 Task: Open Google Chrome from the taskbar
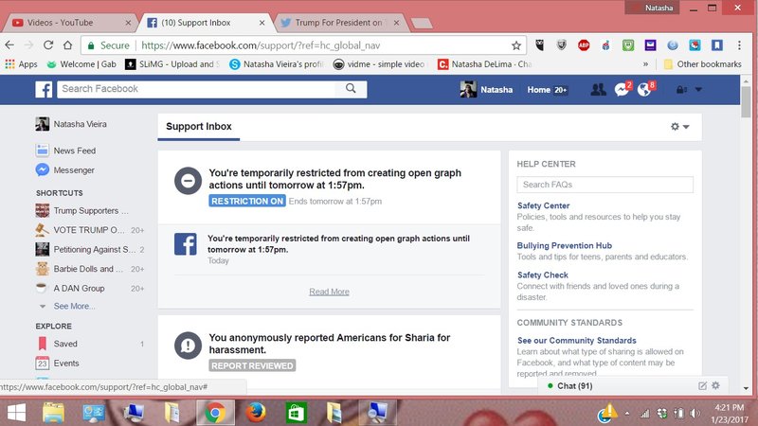(215, 411)
